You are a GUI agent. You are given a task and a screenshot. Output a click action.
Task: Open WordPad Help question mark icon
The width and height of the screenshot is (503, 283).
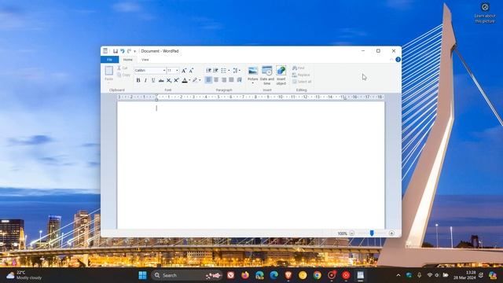[398, 60]
